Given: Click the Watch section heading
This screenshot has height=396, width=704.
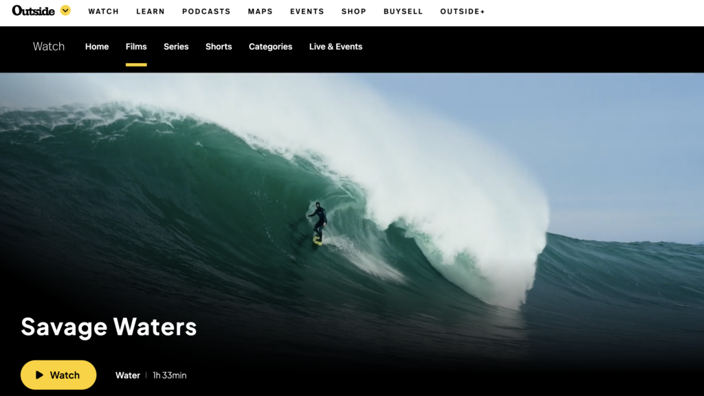Looking at the screenshot, I should pos(49,47).
